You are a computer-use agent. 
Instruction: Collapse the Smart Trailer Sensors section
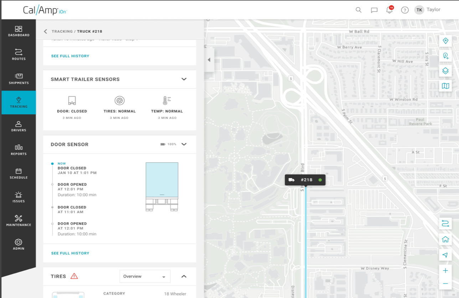click(x=184, y=79)
